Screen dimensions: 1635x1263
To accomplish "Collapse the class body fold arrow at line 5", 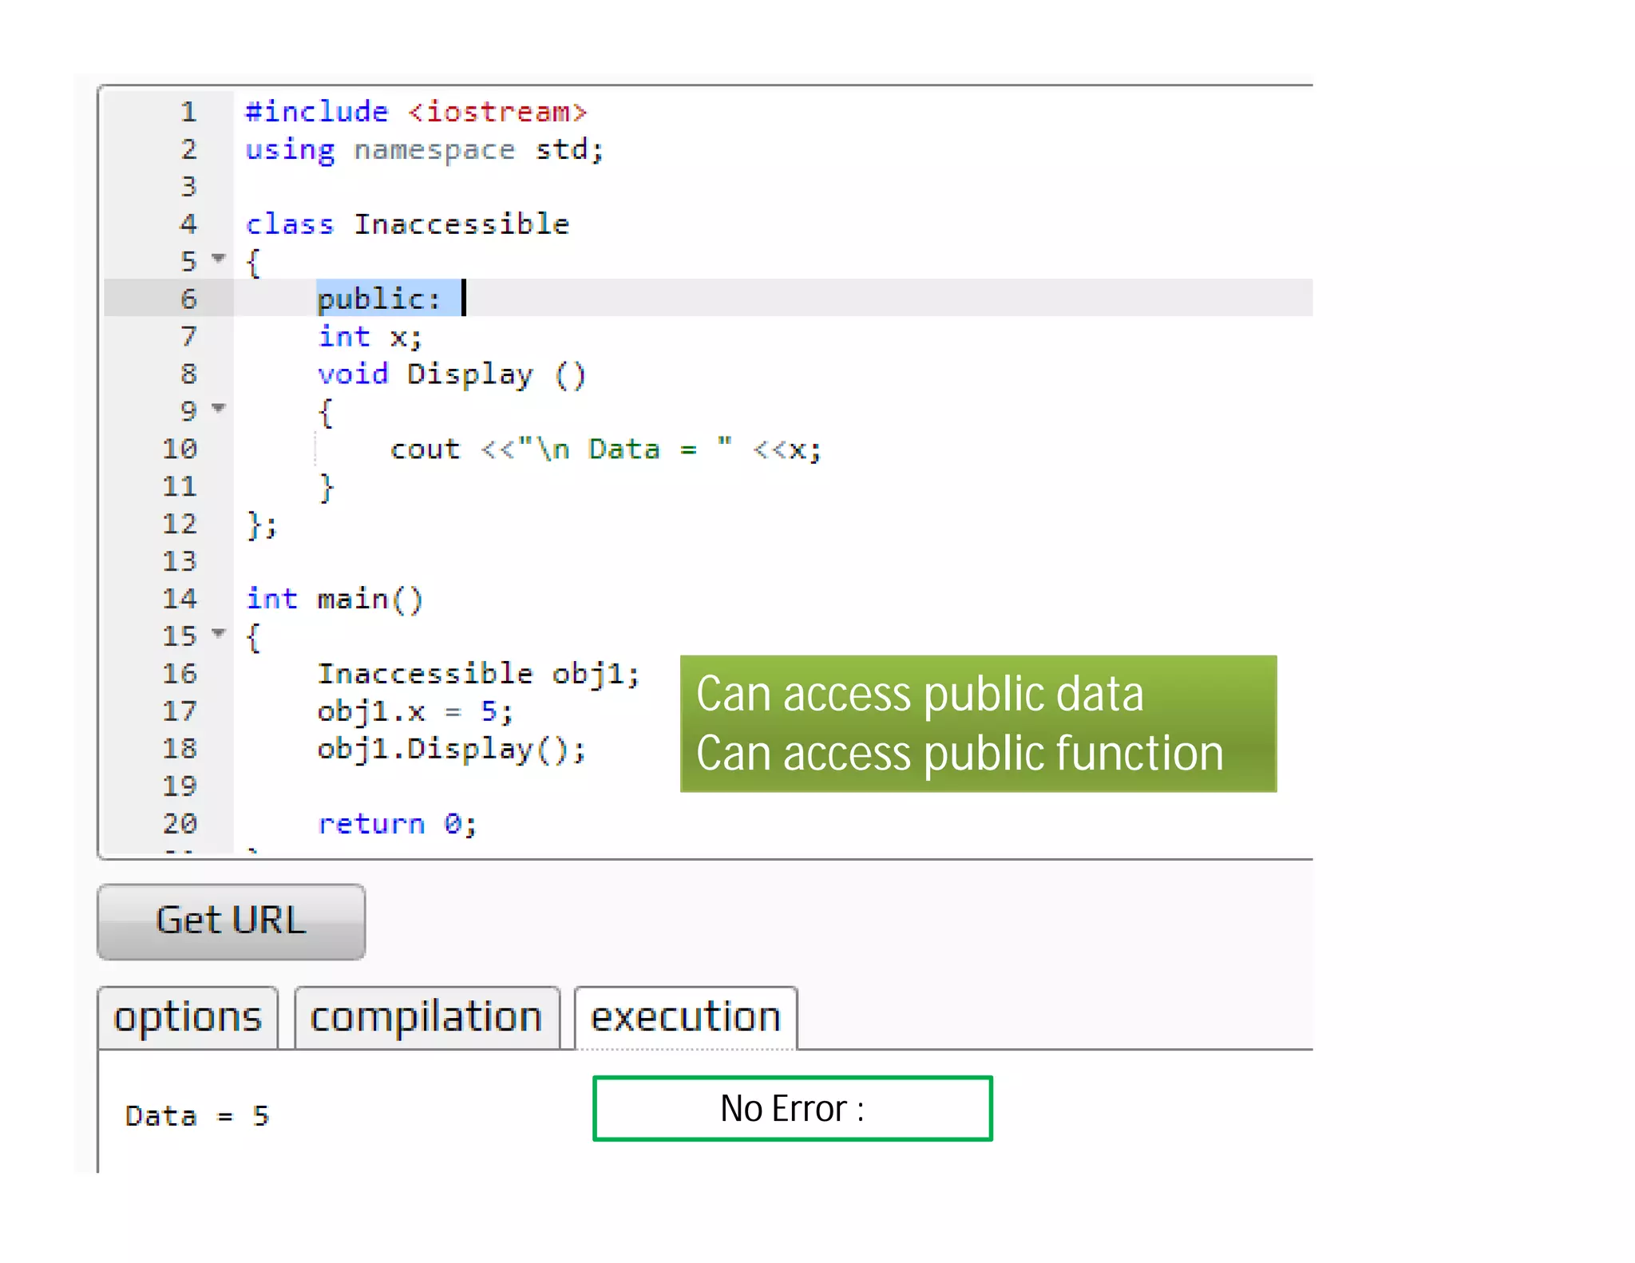I will pos(218,259).
